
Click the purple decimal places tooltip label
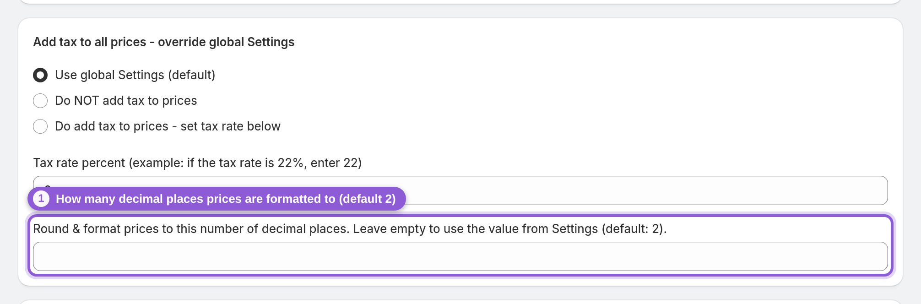(x=217, y=199)
